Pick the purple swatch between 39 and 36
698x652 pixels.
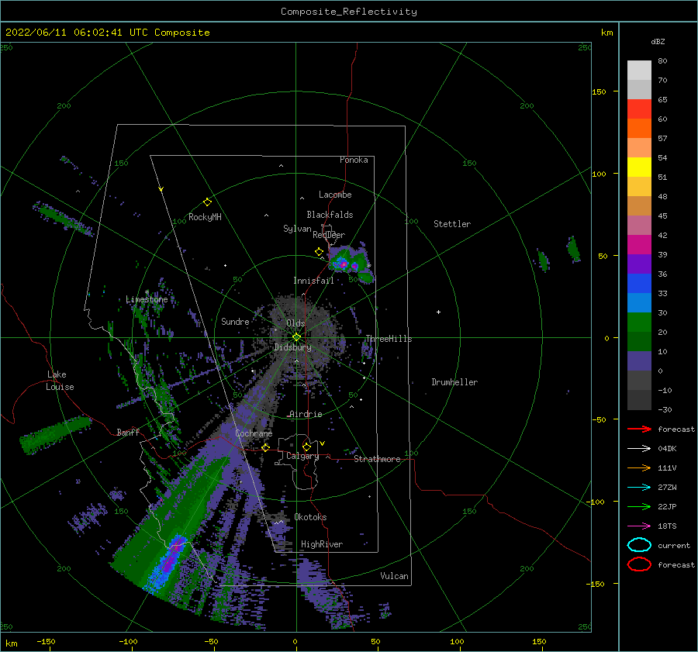pos(639,264)
